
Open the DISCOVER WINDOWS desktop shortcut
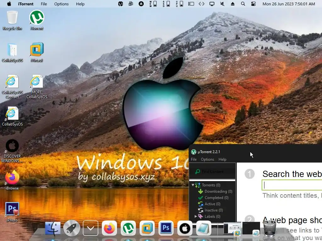[x=12, y=151]
